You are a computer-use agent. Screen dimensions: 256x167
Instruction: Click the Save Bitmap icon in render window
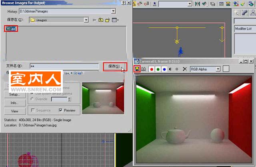(137, 69)
